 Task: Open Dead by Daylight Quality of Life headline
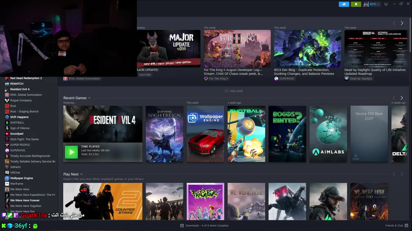375,72
